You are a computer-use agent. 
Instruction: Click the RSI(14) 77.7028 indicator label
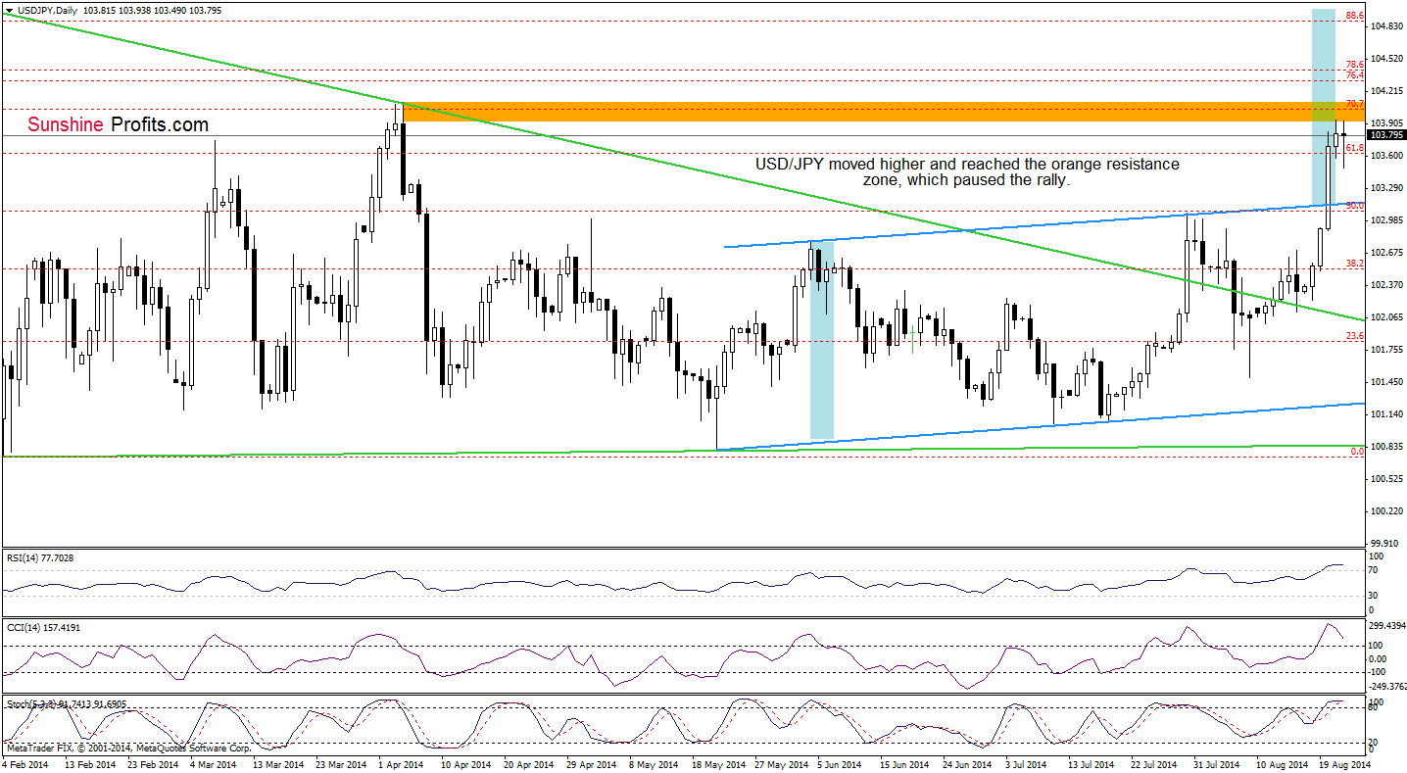click(38, 557)
